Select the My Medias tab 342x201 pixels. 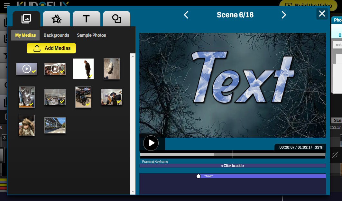25,35
